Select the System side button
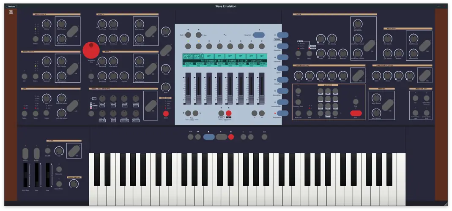452x211 pixels. click(283, 68)
